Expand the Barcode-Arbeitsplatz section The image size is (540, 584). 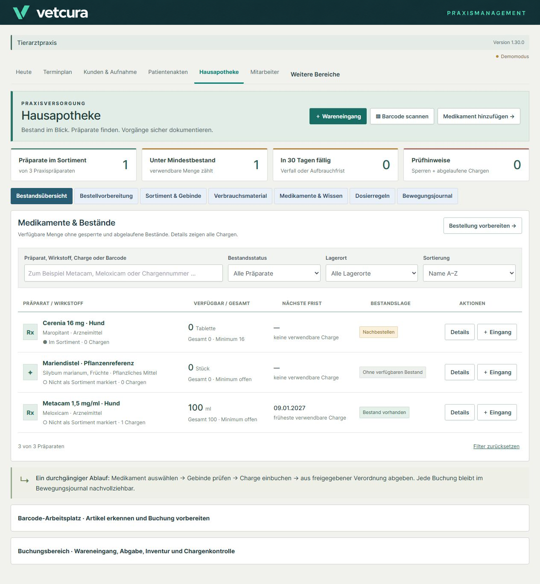pyautogui.click(x=270, y=518)
